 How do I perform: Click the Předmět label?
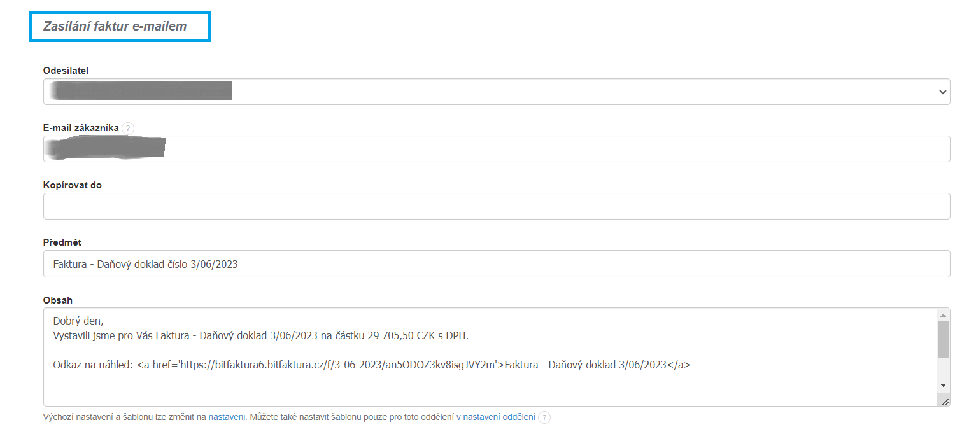tap(62, 242)
